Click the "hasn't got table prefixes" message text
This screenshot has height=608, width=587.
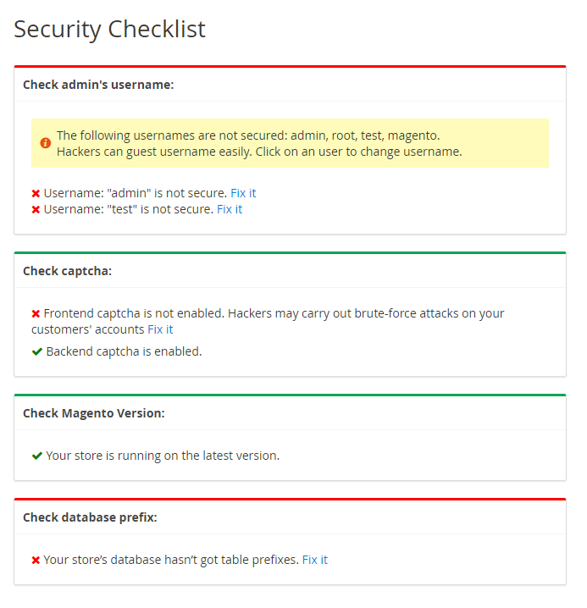pyautogui.click(x=171, y=560)
